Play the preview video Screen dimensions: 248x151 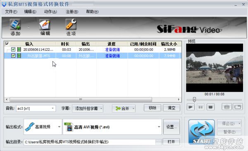coord(191,107)
